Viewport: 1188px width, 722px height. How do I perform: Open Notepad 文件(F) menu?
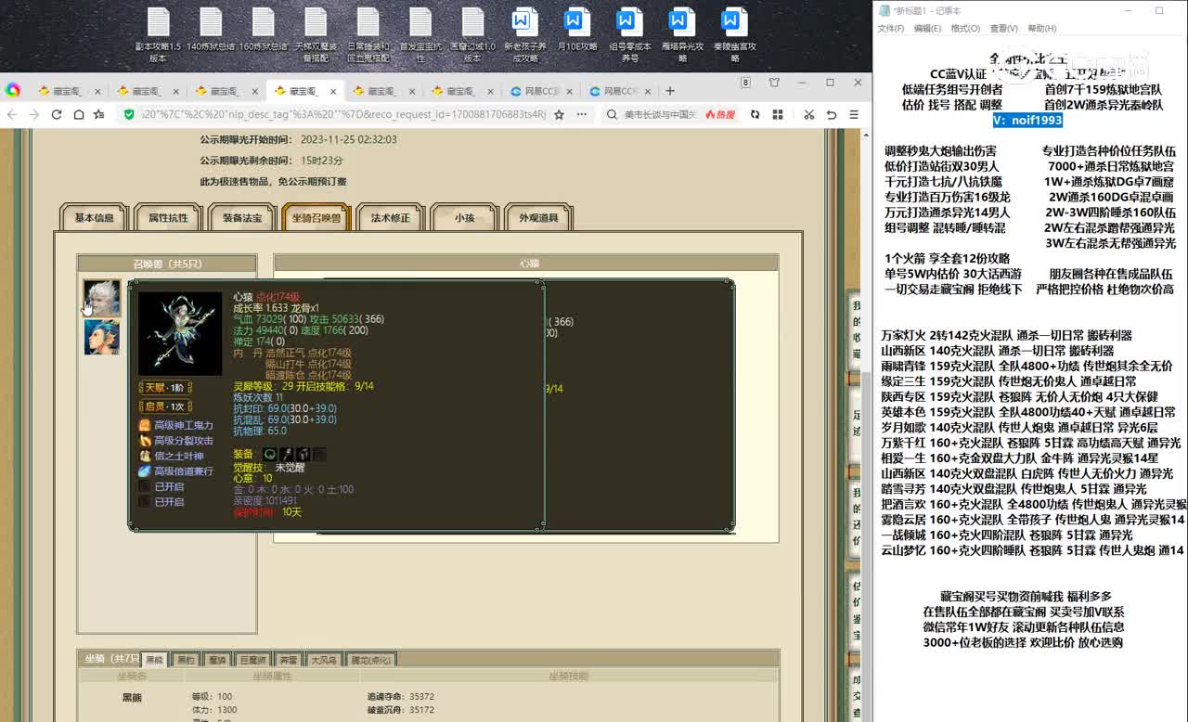tap(891, 29)
